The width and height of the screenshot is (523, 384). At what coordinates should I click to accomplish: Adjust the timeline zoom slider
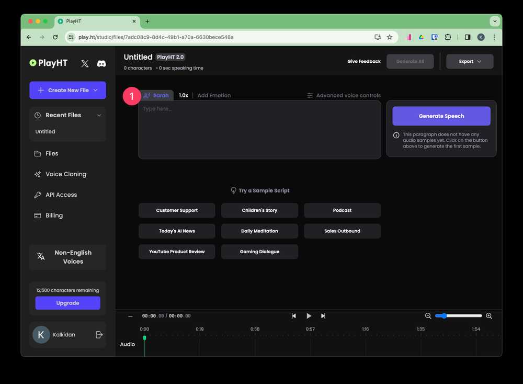458,315
